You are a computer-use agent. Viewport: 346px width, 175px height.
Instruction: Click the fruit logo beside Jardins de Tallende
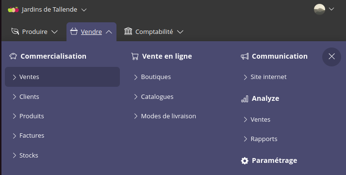[13, 10]
